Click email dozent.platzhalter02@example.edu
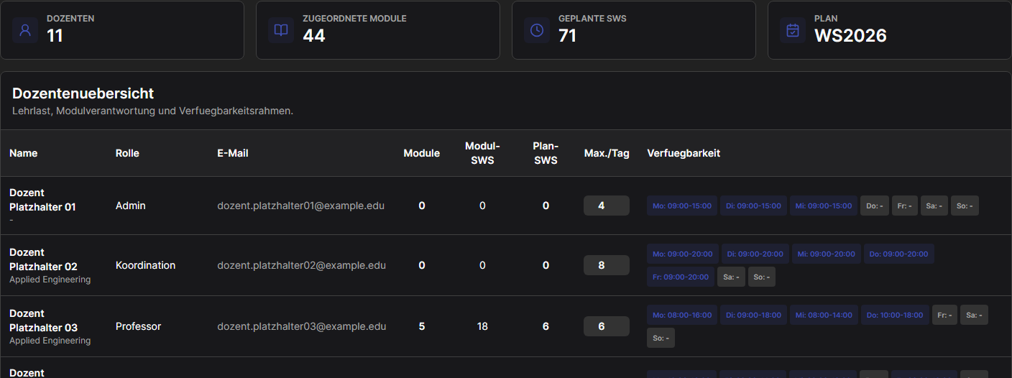Image resolution: width=1012 pixels, height=378 pixels. point(302,265)
